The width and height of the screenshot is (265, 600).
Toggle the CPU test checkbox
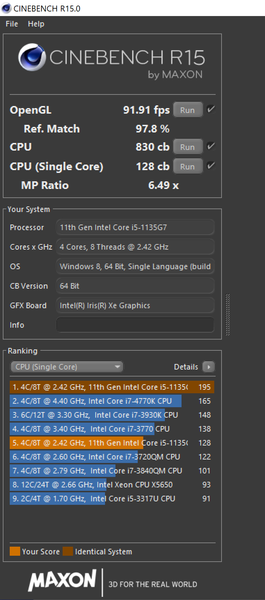[211, 146]
